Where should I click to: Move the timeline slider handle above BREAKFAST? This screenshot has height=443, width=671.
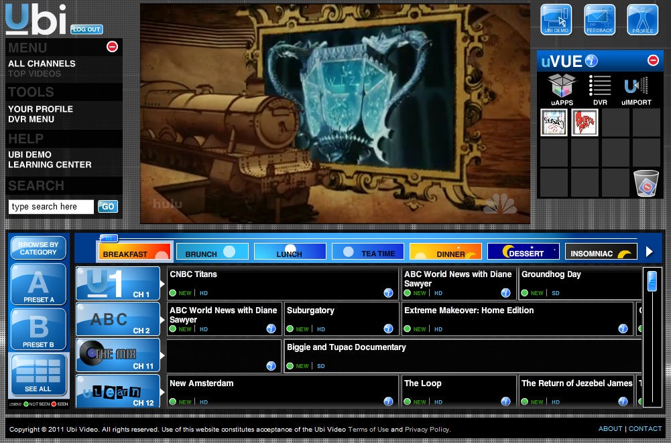(109, 238)
